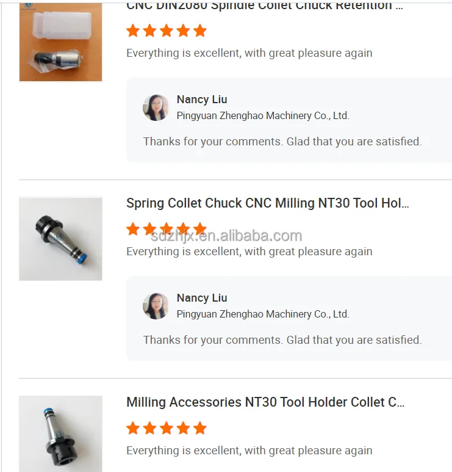Image resolution: width=452 pixels, height=472 pixels.
Task: Open Pingyuan Zhenghao Machinery link in second reply
Action: pyautogui.click(x=263, y=314)
